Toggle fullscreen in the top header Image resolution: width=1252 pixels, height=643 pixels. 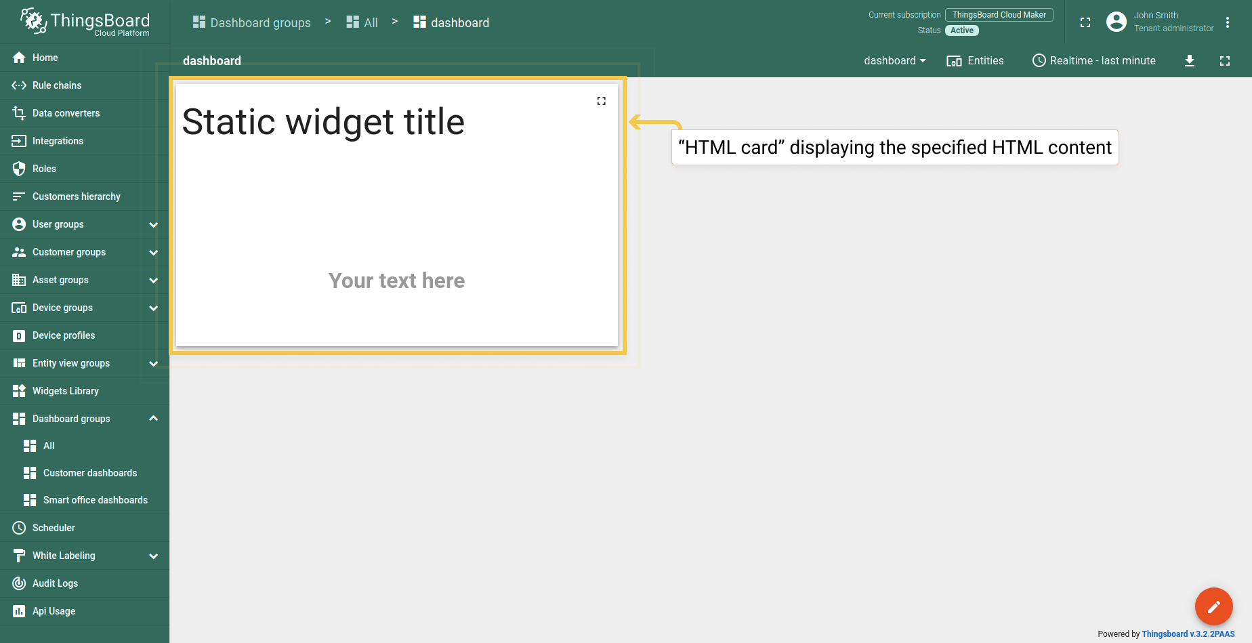coord(1085,22)
